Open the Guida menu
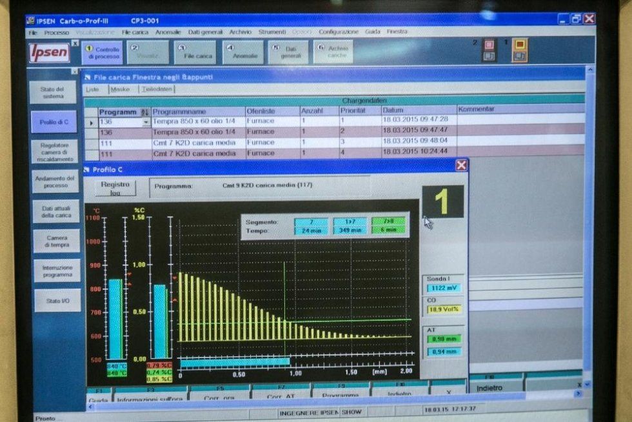Viewport: 632px width, 422px height. click(373, 32)
